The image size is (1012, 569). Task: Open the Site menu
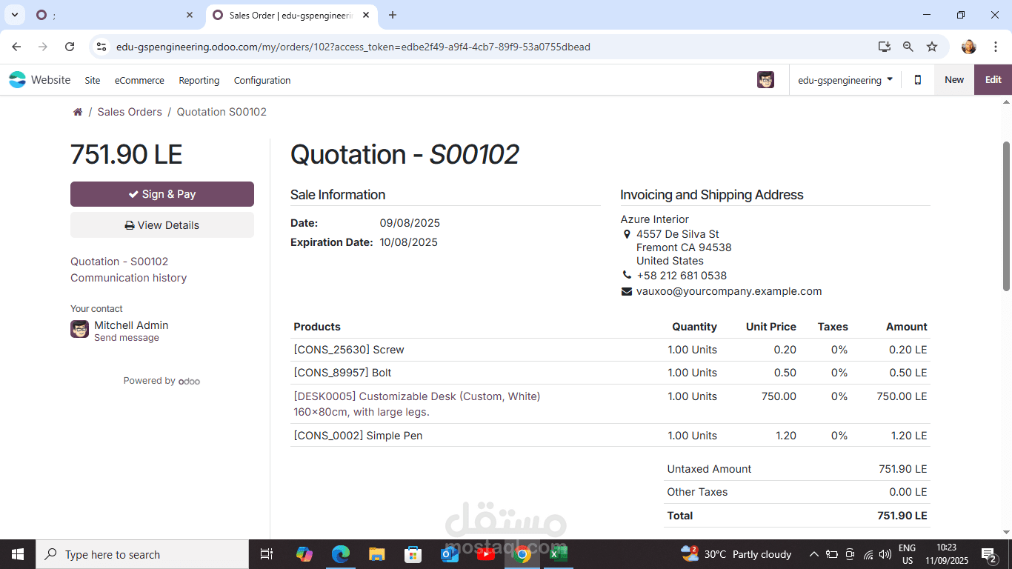click(93, 80)
